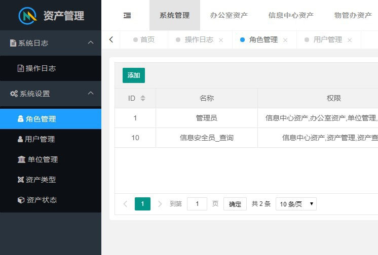Viewport: 378px width, 255px height.
Task: Open 资产类型 in the sidebar
Action: point(41,180)
